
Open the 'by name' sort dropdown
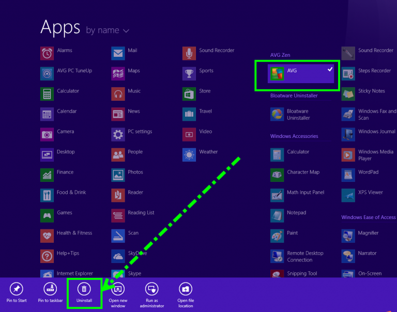coord(108,30)
